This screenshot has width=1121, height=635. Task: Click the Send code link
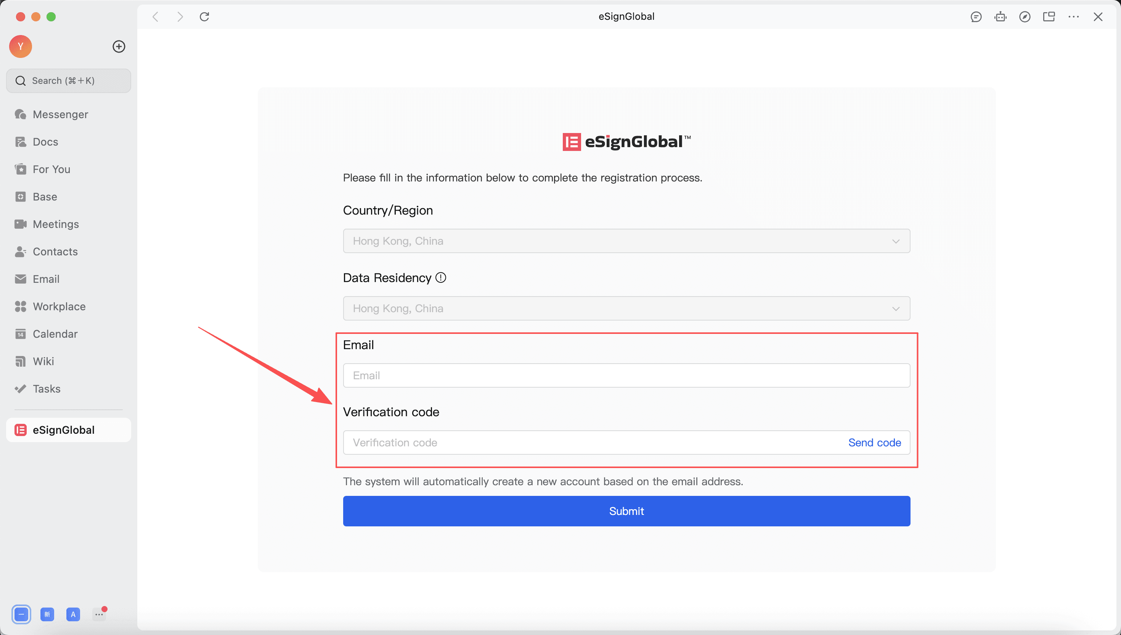tap(874, 442)
